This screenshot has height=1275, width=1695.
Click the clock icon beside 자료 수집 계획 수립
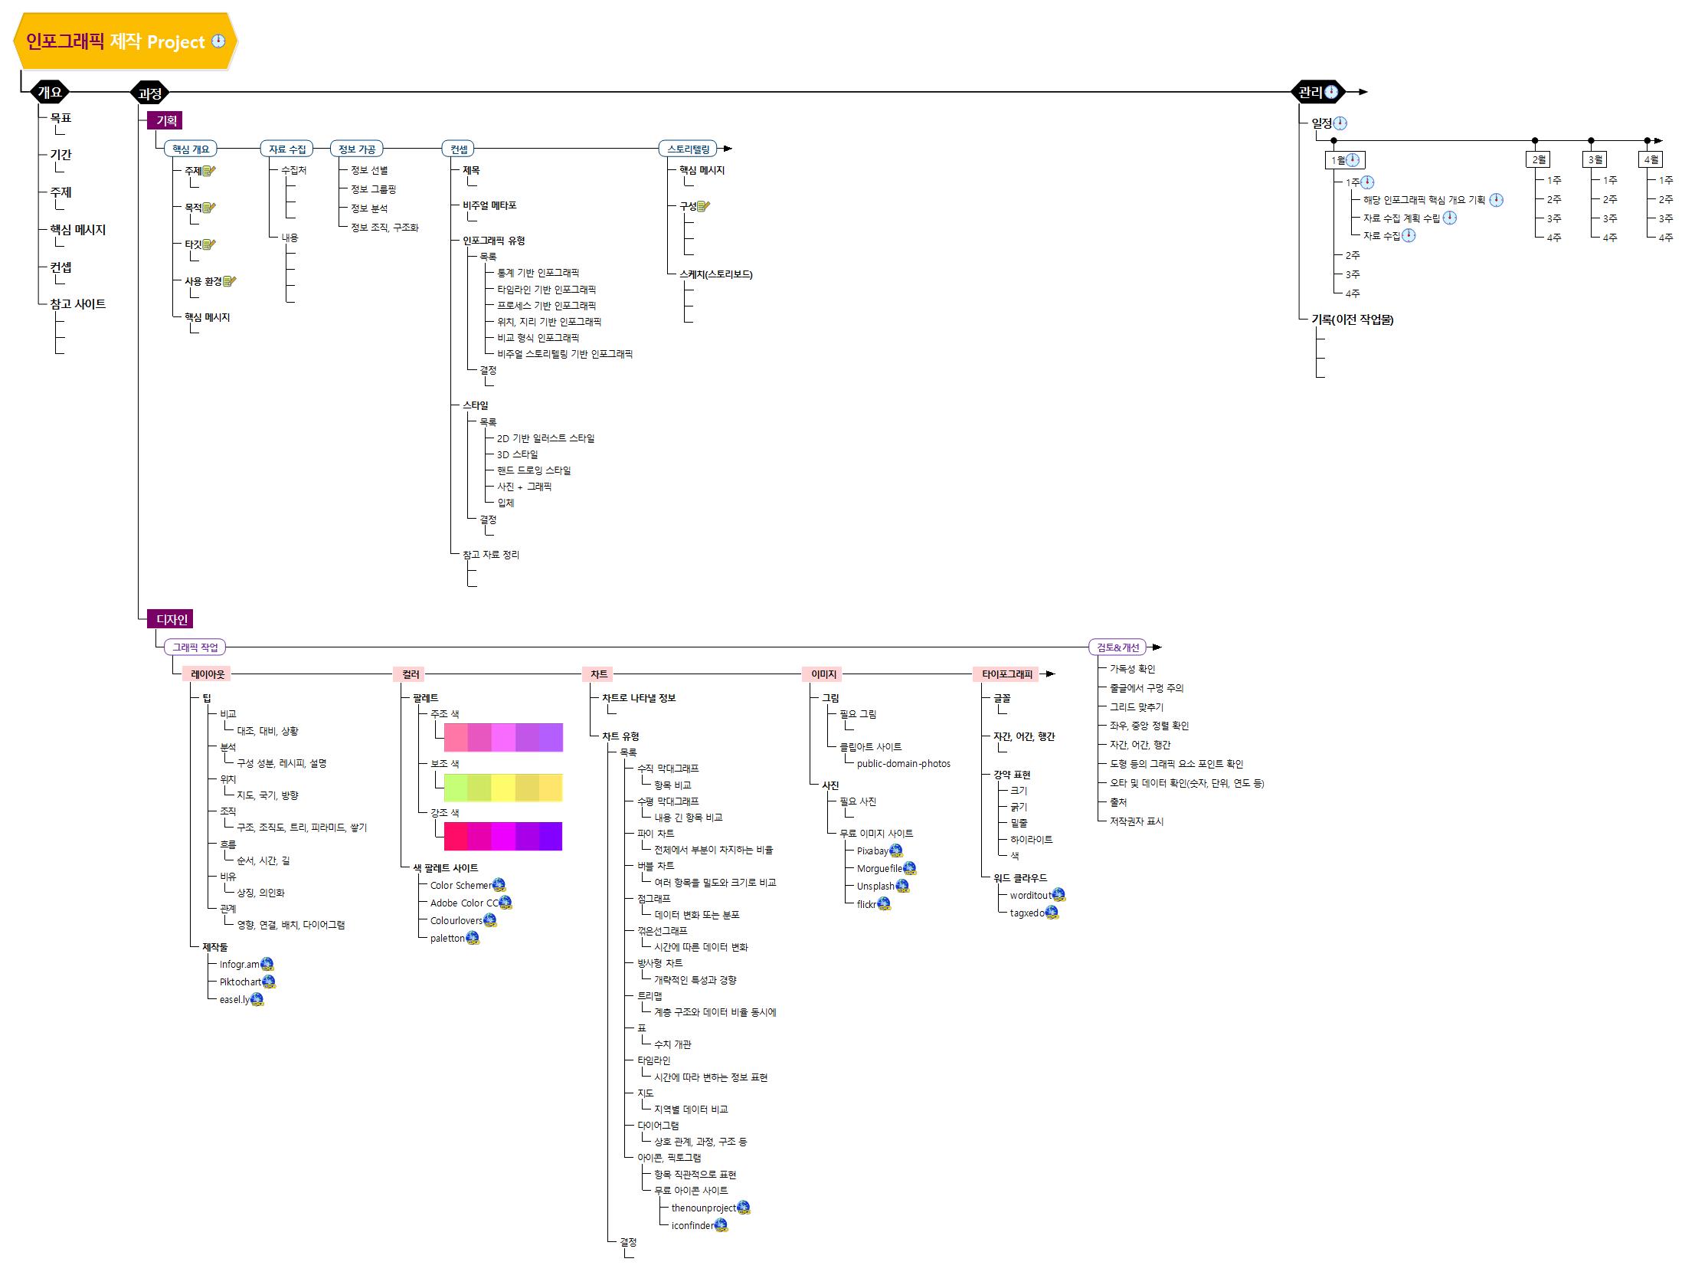pyautogui.click(x=1450, y=218)
